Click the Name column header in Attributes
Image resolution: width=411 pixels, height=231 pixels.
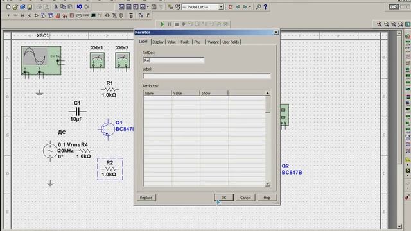[x=157, y=93]
